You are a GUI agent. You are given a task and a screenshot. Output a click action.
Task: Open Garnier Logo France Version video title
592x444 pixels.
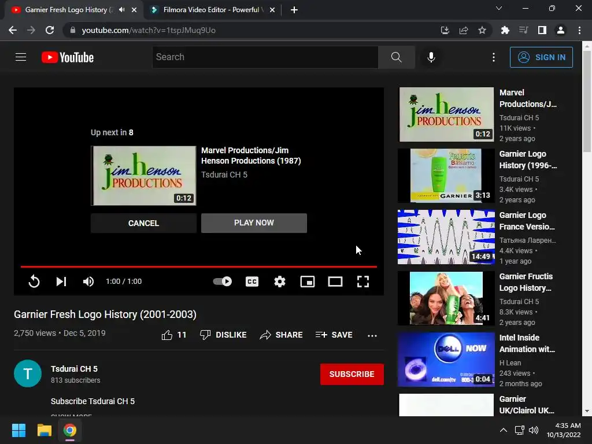(527, 221)
